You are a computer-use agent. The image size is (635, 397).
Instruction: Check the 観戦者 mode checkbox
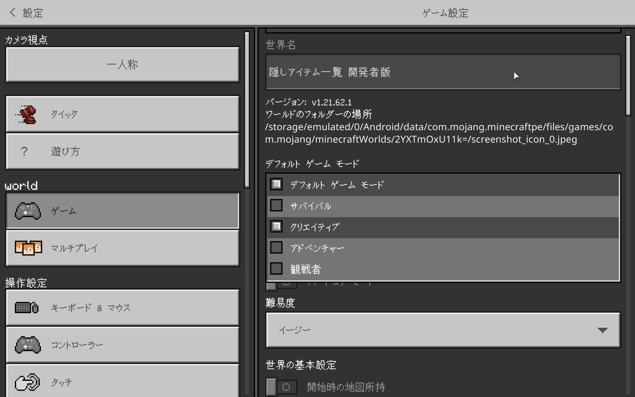(x=276, y=269)
